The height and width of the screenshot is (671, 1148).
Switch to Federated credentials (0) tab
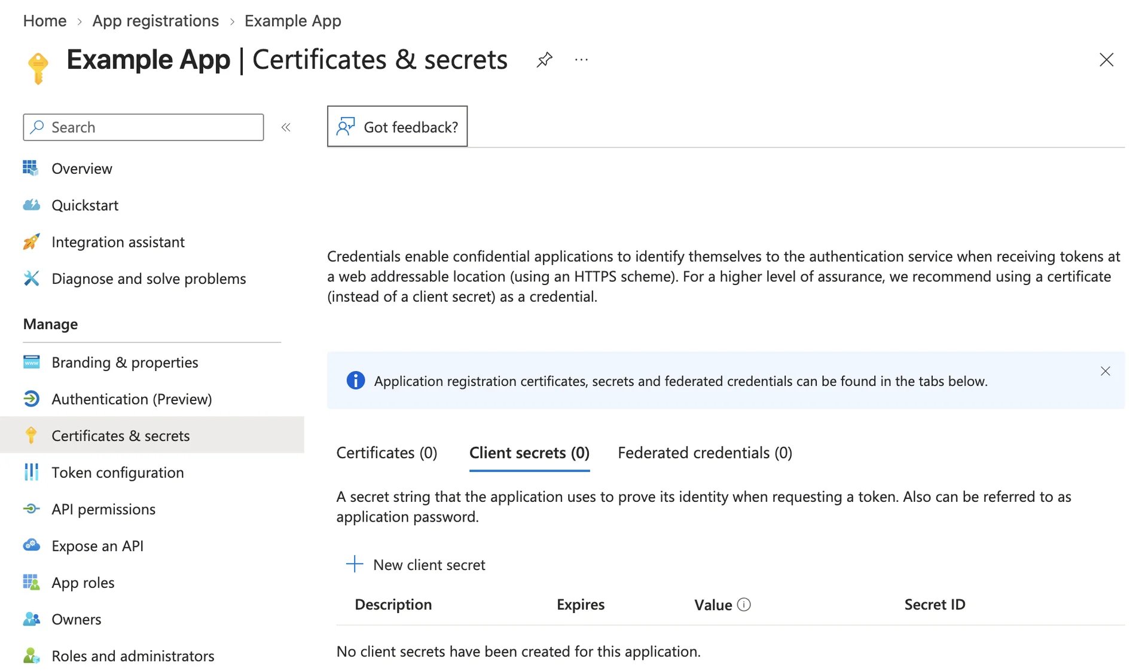pos(705,453)
